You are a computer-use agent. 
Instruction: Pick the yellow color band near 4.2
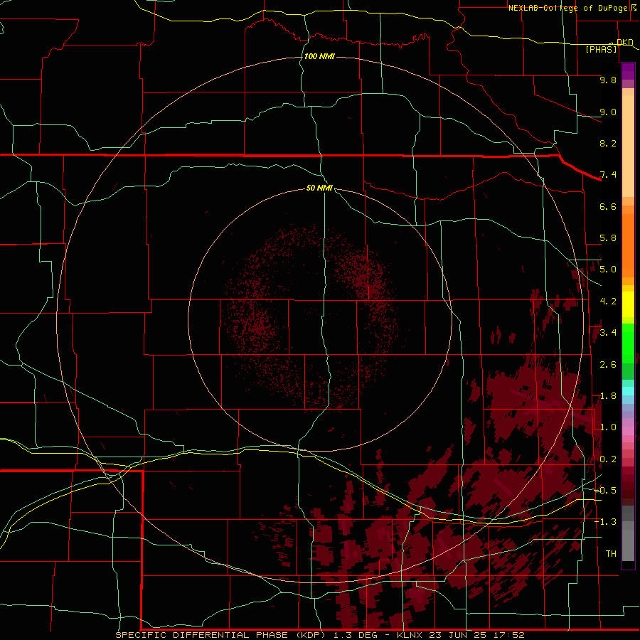(x=628, y=304)
